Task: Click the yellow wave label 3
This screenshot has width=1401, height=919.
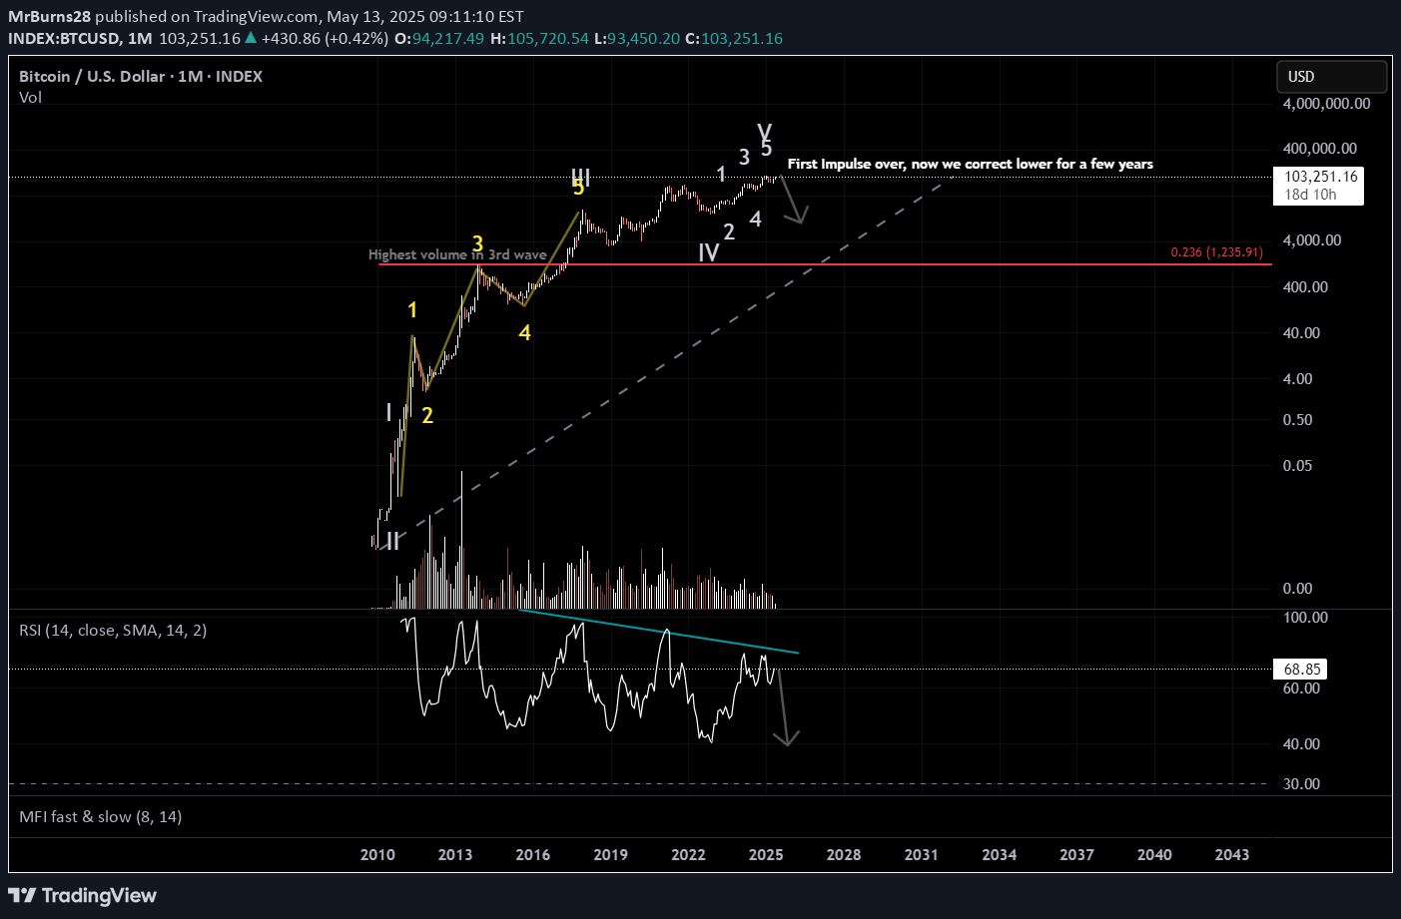Action: (478, 243)
